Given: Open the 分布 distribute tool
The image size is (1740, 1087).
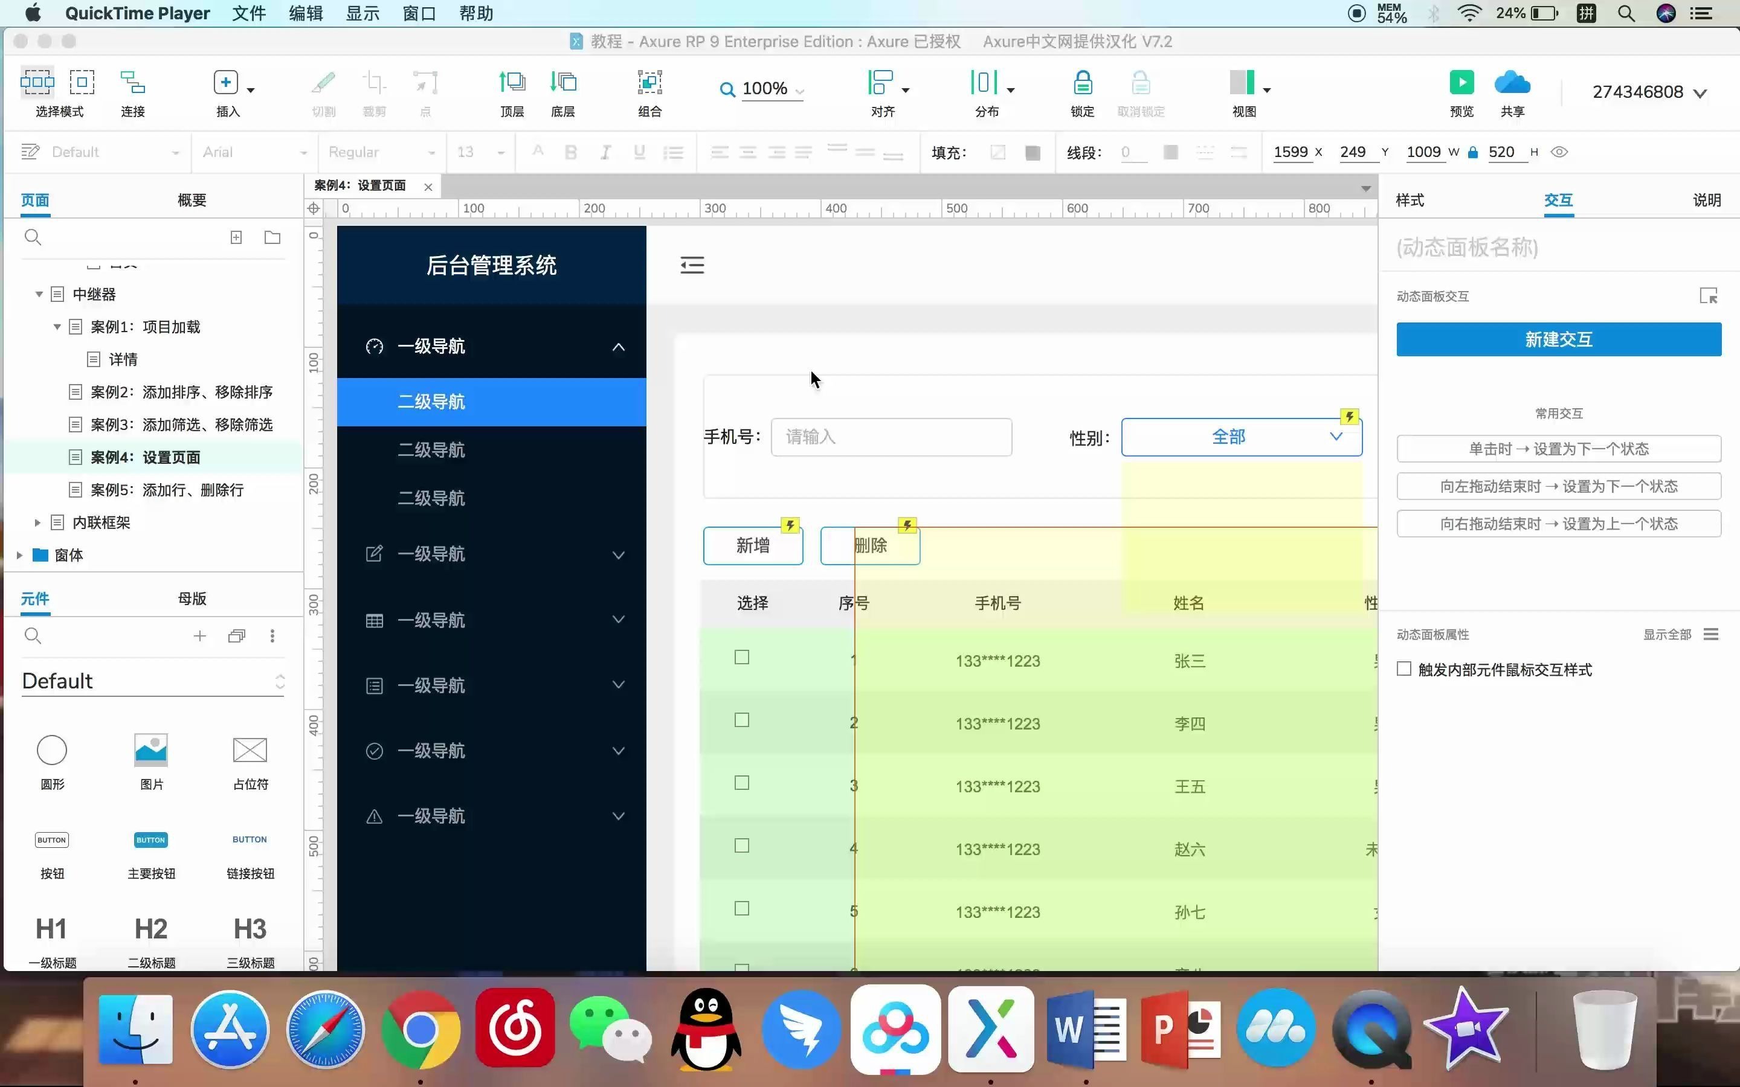Looking at the screenshot, I should pyautogui.click(x=985, y=82).
